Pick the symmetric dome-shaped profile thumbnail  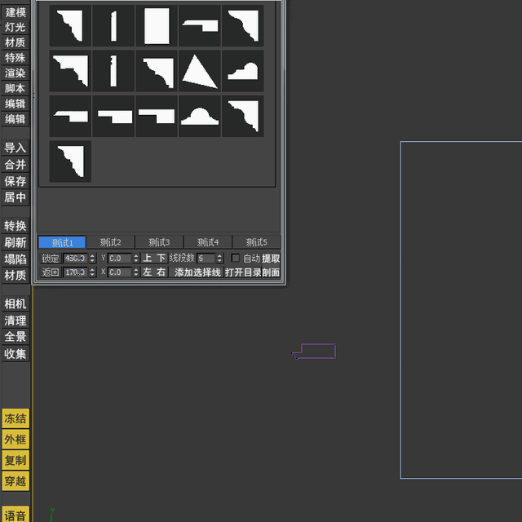199,116
